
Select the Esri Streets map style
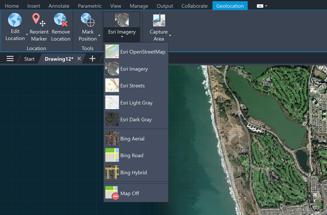coord(136,85)
